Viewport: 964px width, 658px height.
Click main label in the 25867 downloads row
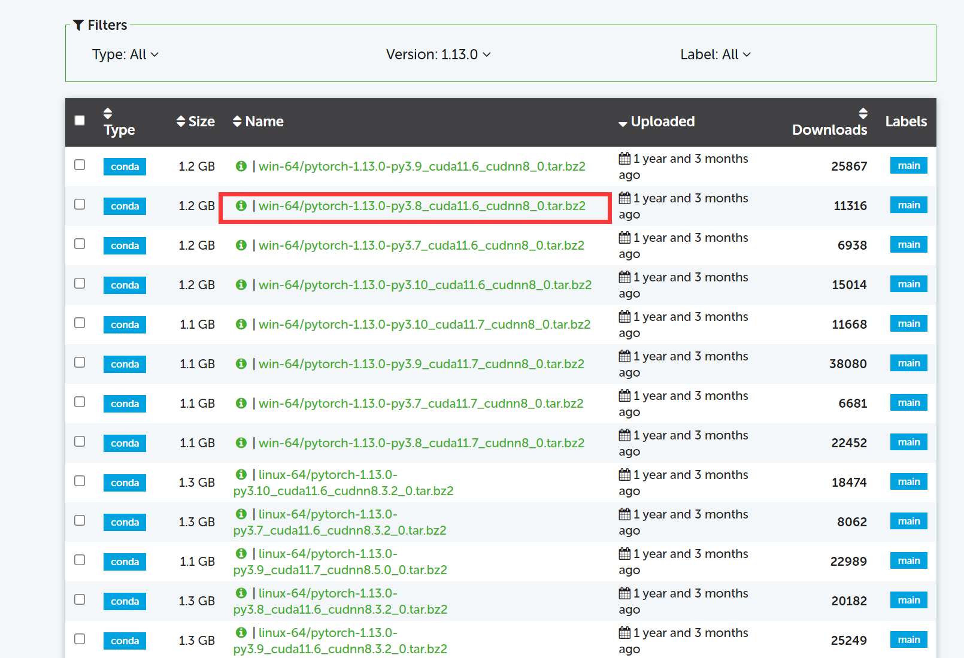coord(909,165)
